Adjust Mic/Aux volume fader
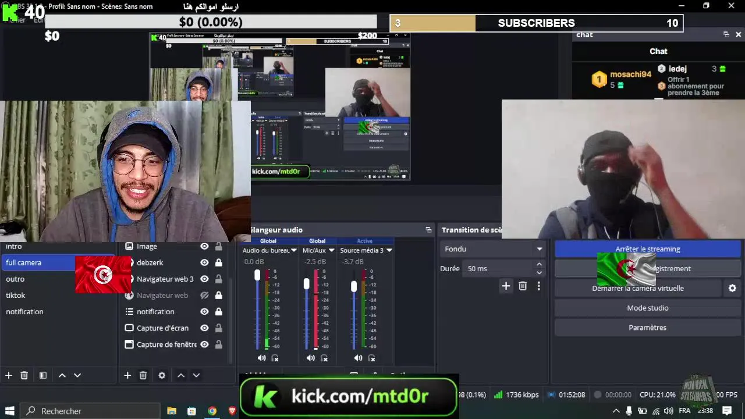The width and height of the screenshot is (745, 419). (x=307, y=284)
